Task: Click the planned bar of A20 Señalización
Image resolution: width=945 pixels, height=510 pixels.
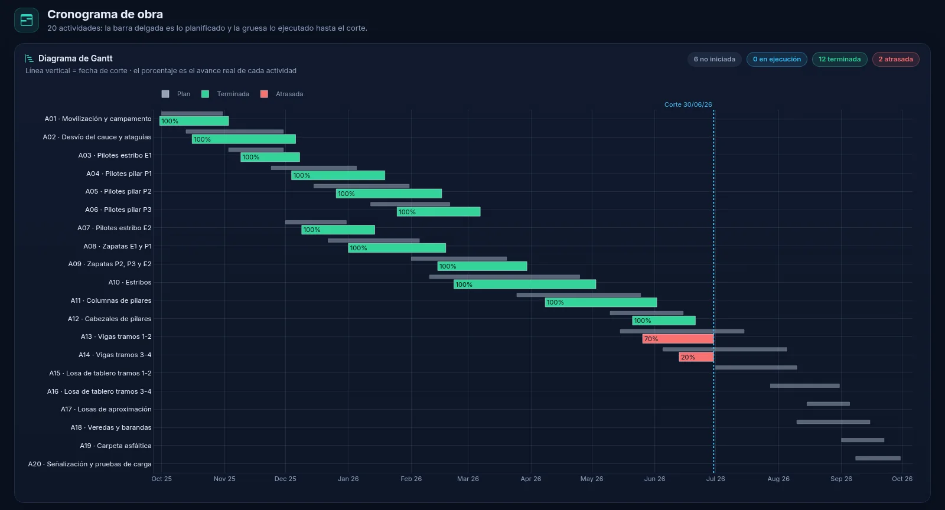Action: (x=878, y=459)
